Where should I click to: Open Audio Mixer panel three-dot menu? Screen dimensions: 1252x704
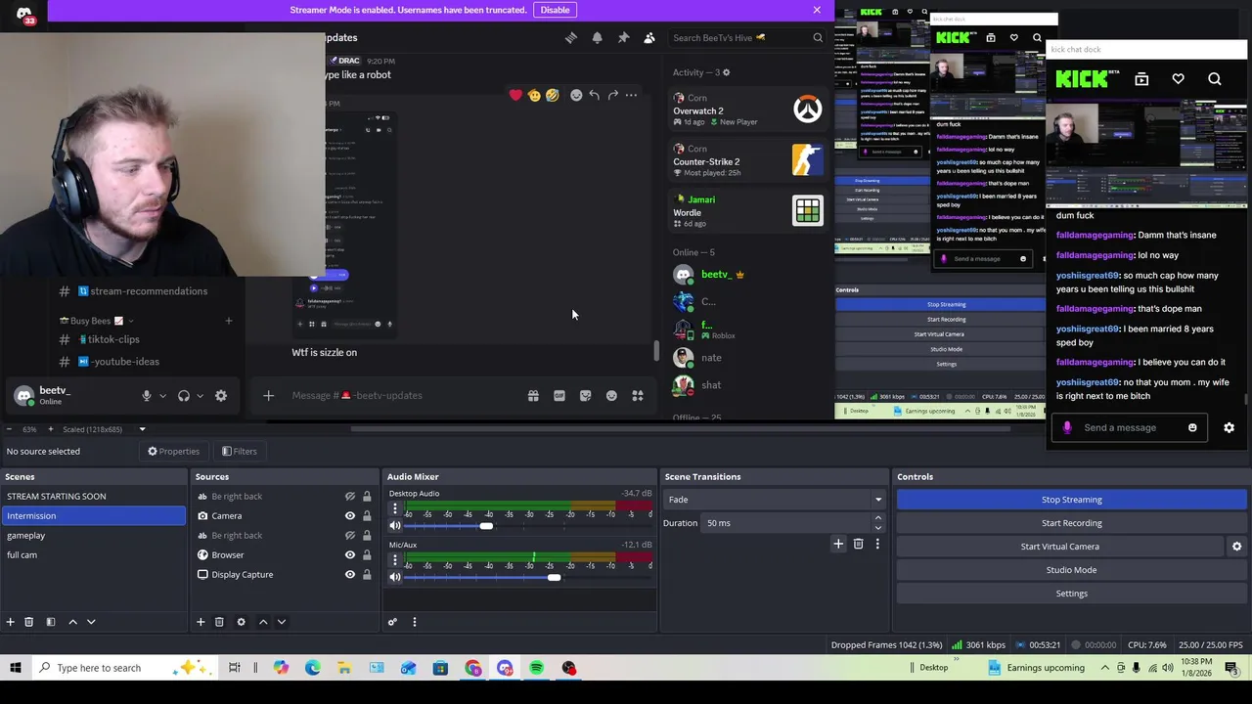pos(414,622)
